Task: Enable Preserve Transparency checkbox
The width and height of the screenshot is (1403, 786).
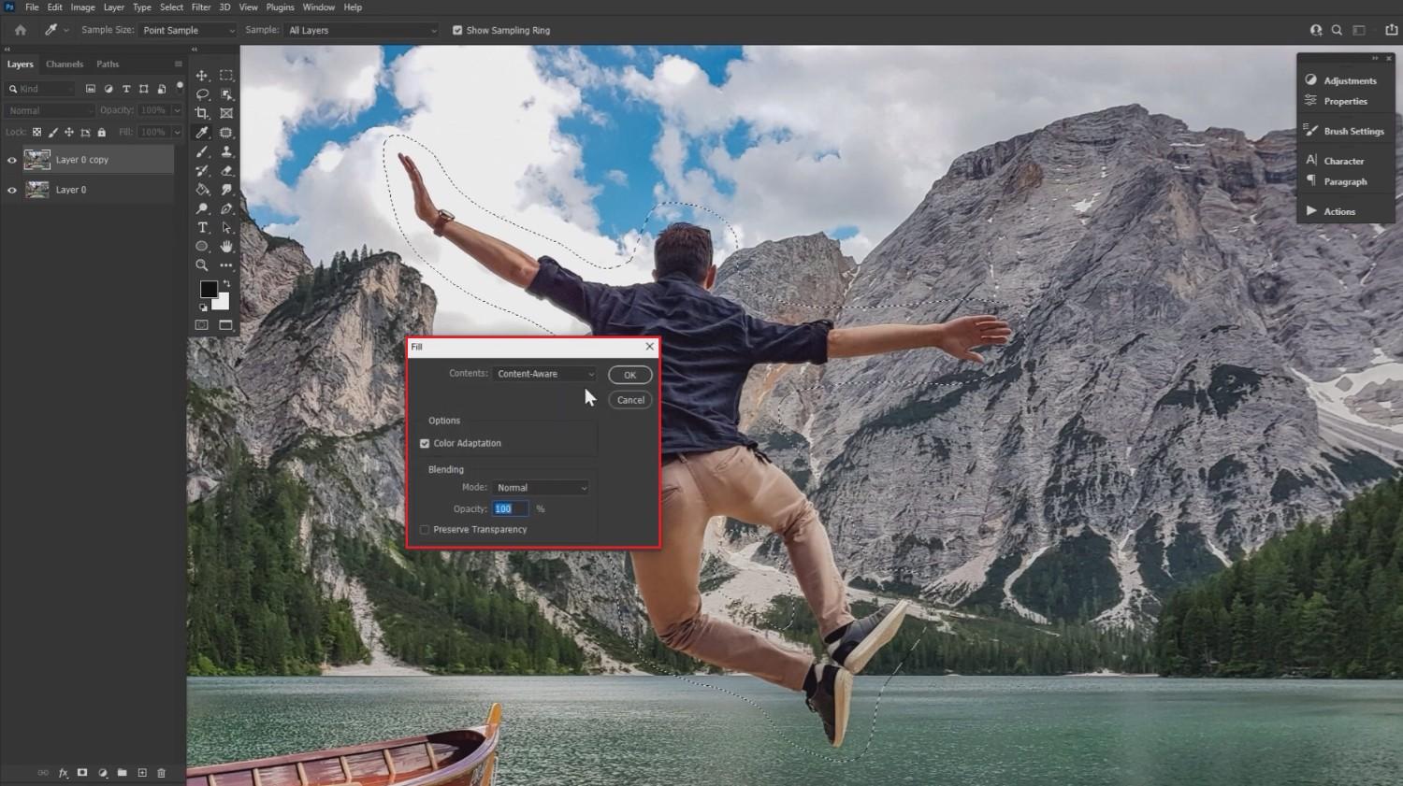Action: coord(425,530)
